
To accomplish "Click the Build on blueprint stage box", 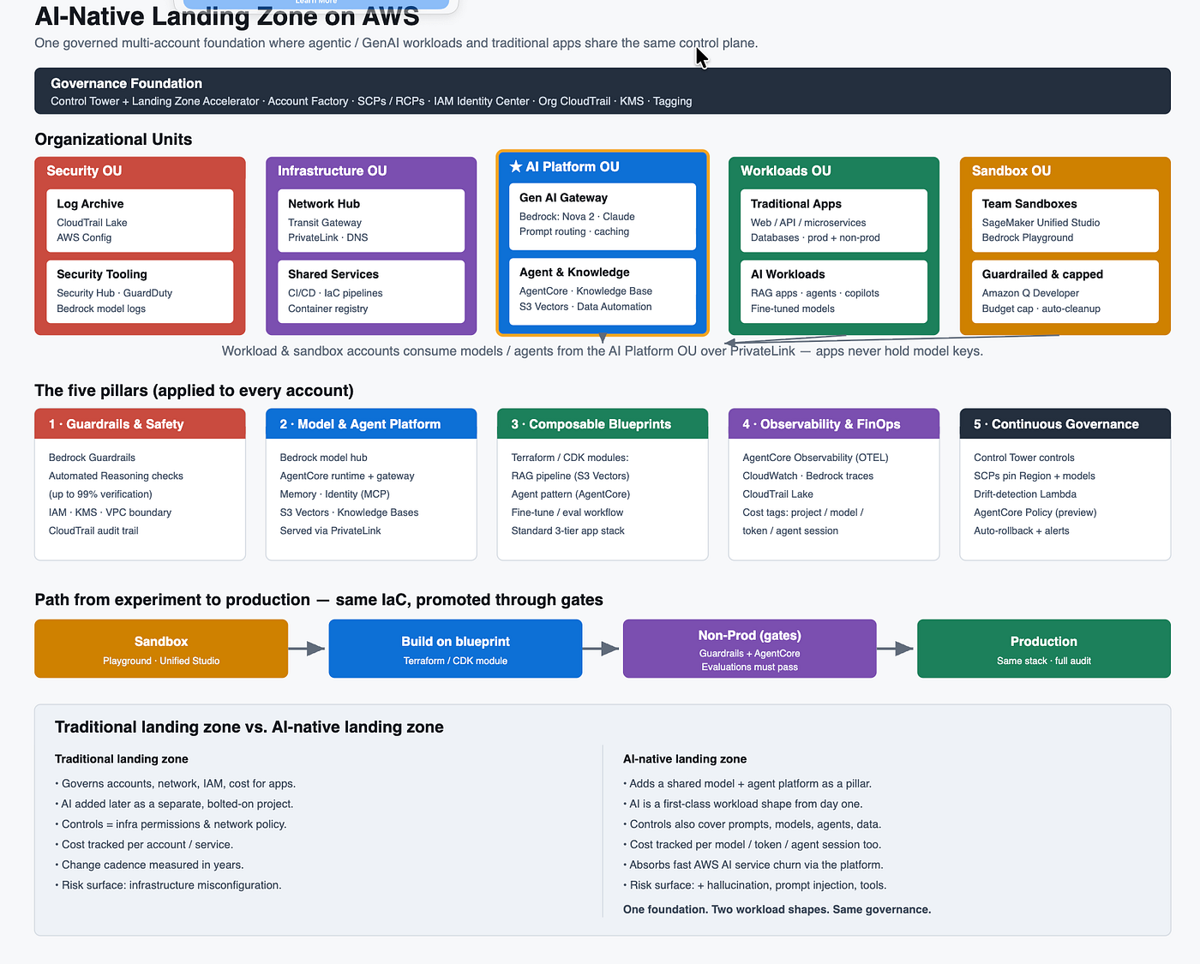I will pyautogui.click(x=455, y=649).
